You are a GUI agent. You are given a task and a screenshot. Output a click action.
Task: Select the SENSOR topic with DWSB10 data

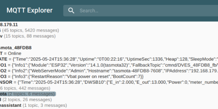(x=109, y=83)
